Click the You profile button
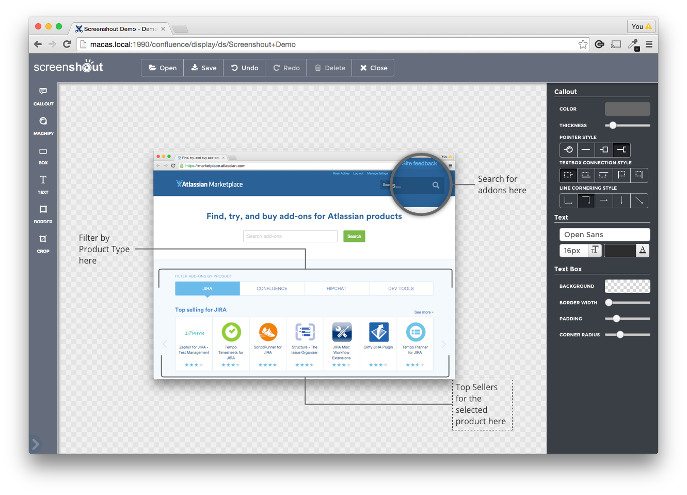 click(641, 26)
